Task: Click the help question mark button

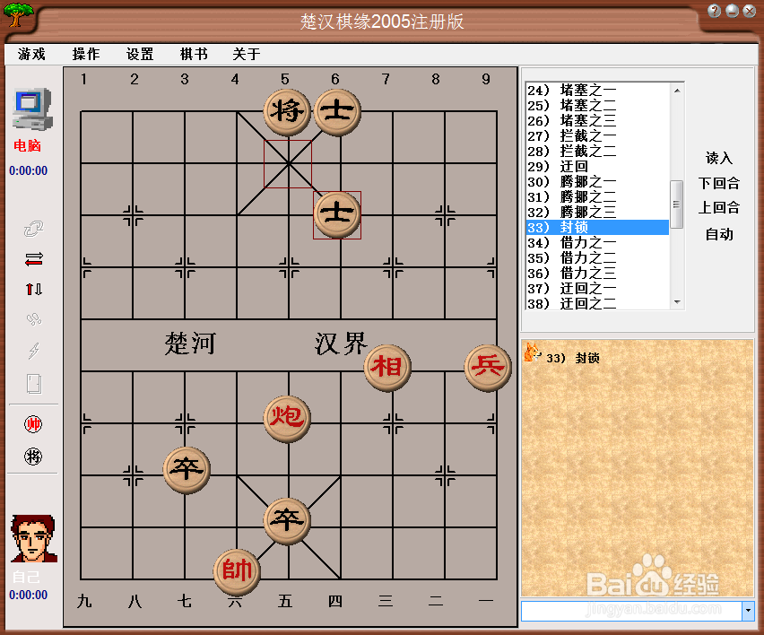Action: (715, 11)
